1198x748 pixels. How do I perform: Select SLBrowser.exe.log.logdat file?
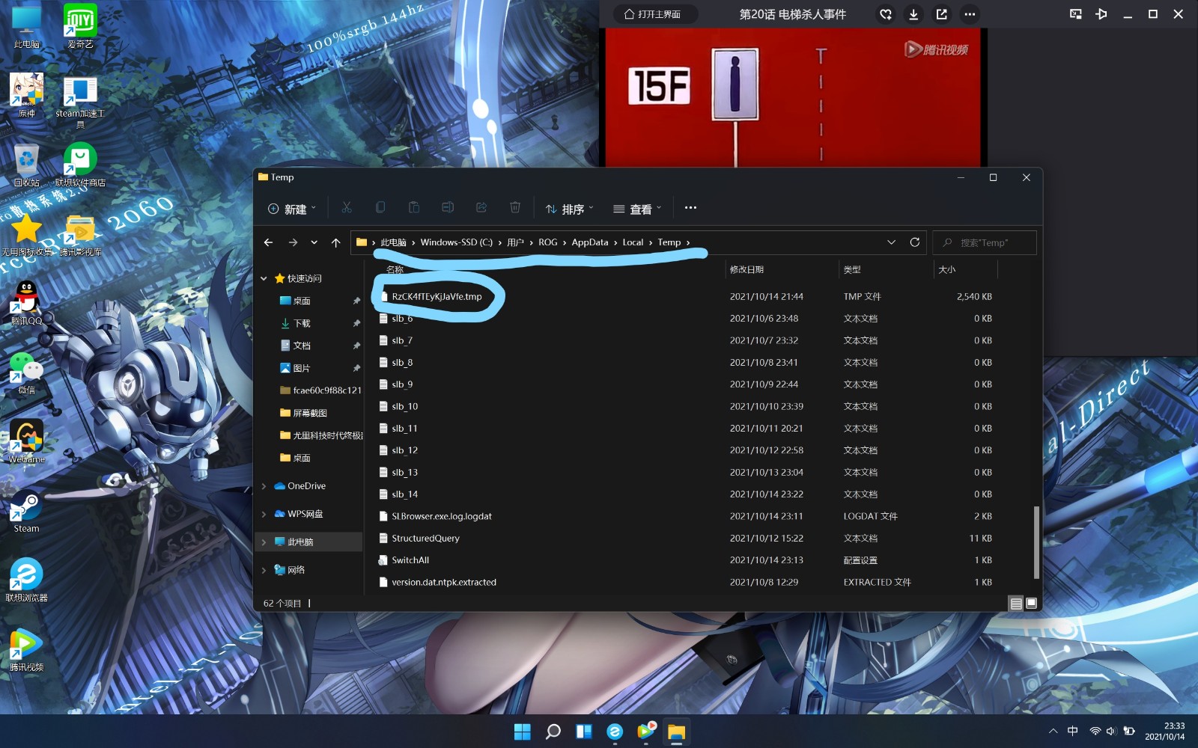[442, 516]
